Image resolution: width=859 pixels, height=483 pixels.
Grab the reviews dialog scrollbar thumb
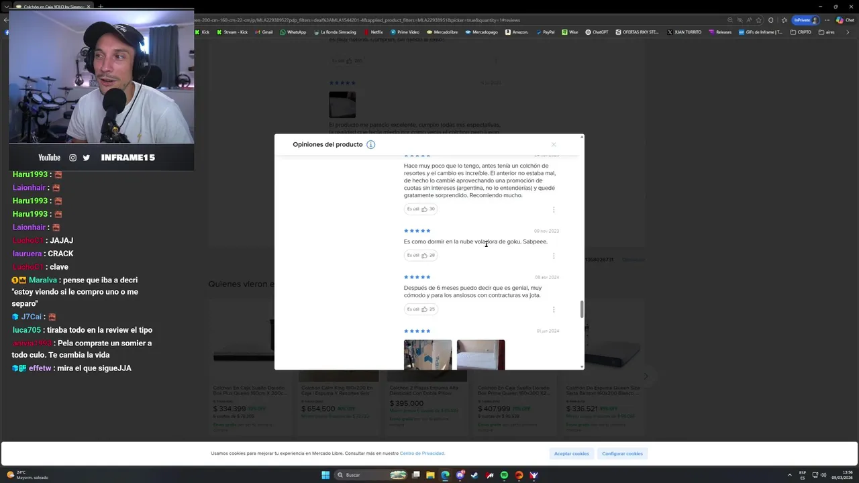[x=582, y=309]
